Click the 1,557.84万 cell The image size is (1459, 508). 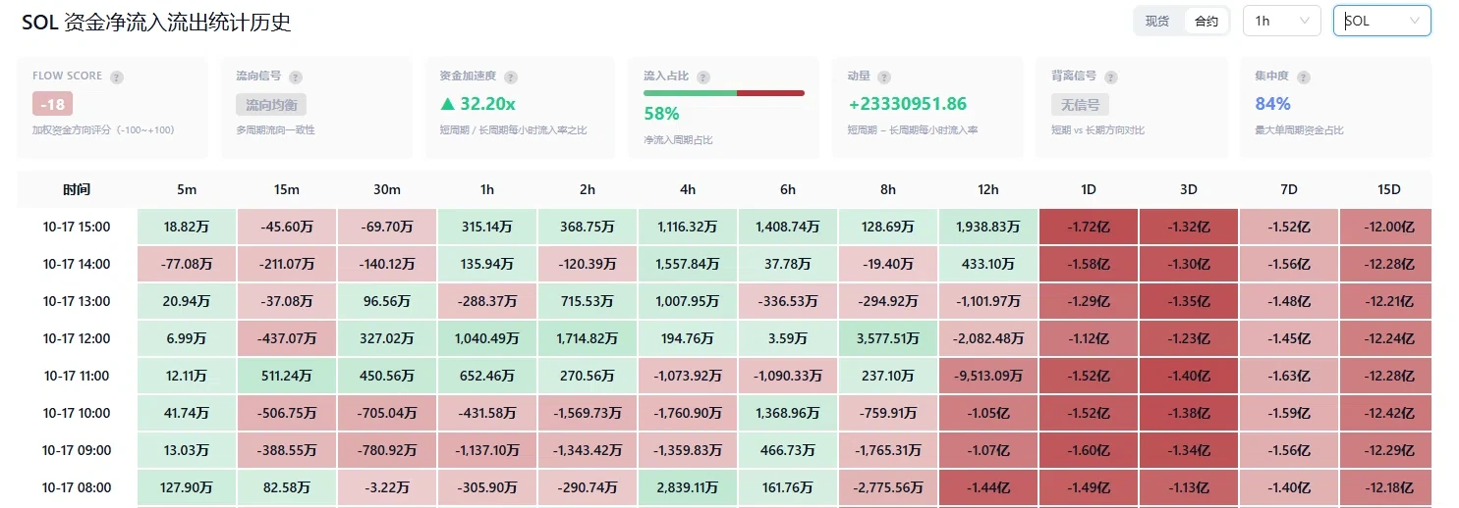pyautogui.click(x=688, y=264)
